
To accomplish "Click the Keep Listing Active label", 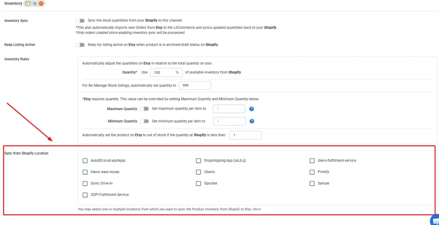I will (20, 45).
